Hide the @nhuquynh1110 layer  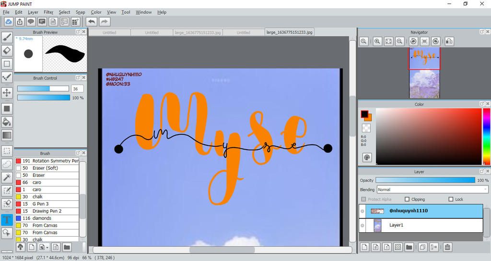click(362, 211)
